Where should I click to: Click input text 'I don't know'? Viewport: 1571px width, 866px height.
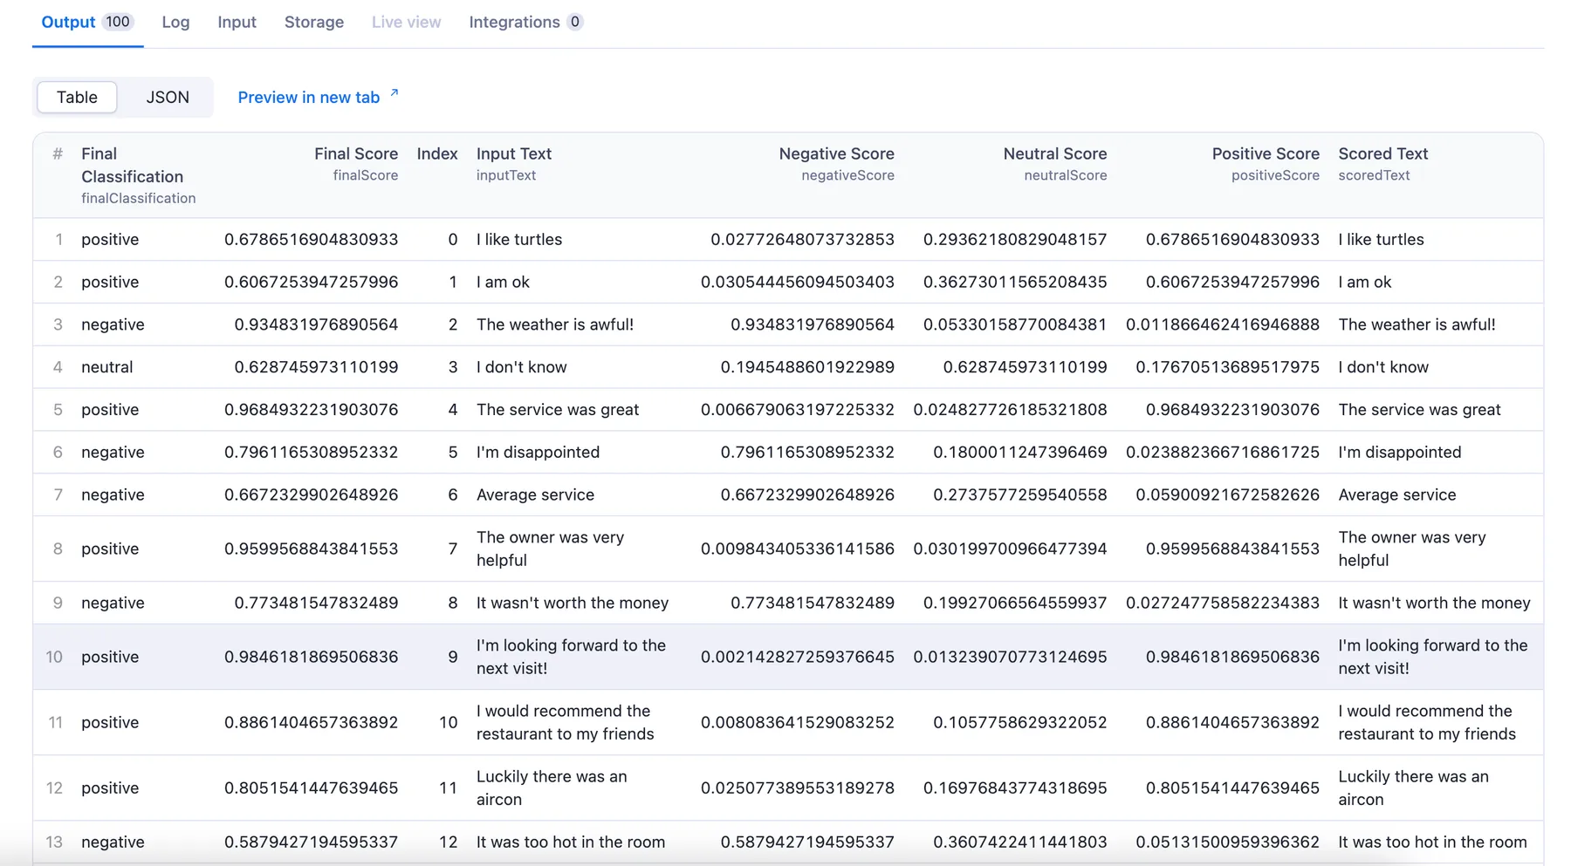[x=522, y=367]
